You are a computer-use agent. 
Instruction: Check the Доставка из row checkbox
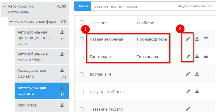82,74
